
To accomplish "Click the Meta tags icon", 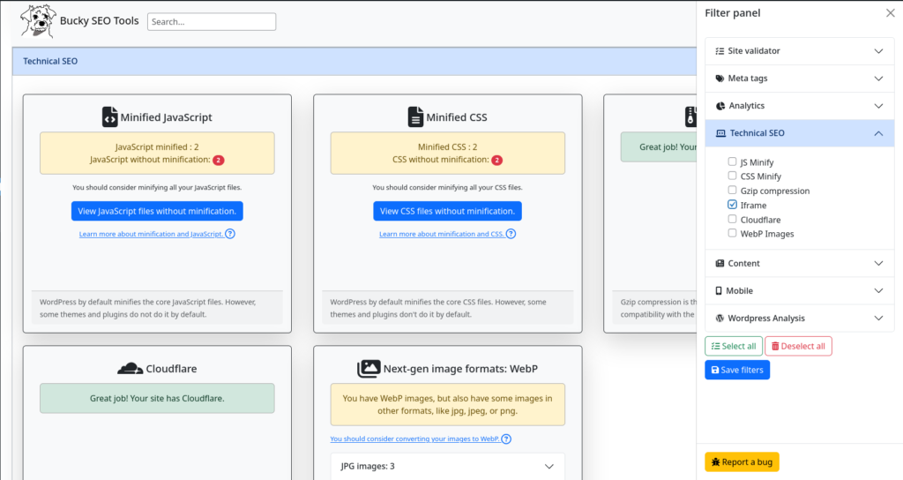I will [x=720, y=79].
